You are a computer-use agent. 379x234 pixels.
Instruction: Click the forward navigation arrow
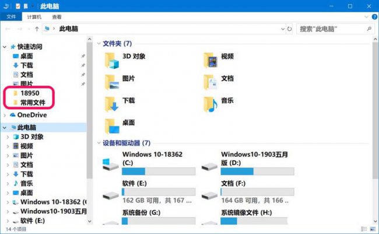point(20,29)
